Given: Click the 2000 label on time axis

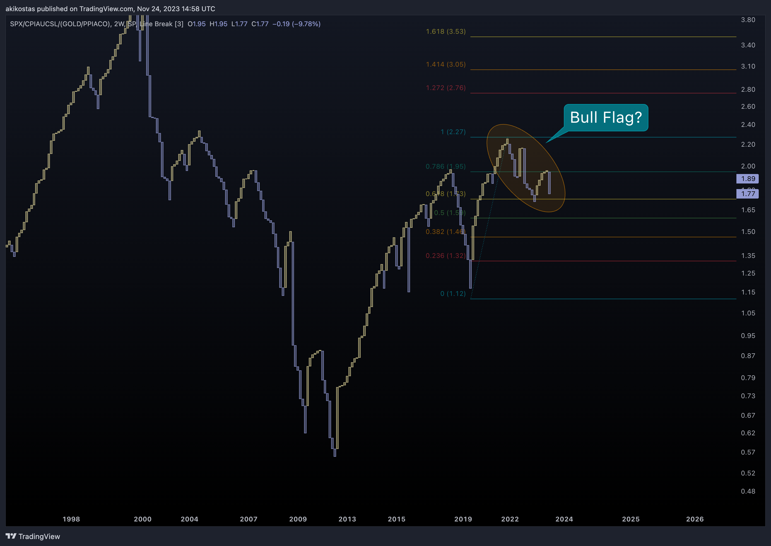Looking at the screenshot, I should 143,519.
